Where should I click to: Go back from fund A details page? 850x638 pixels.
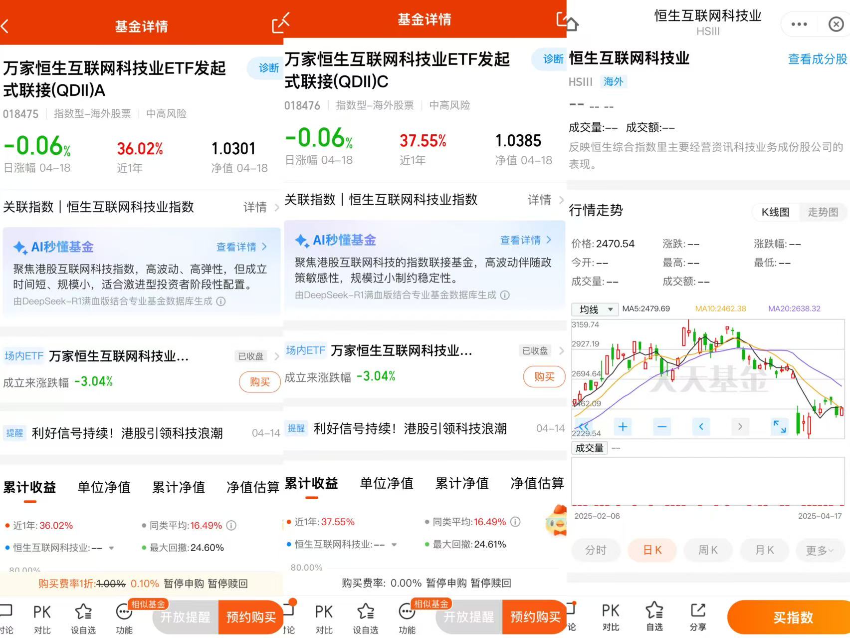click(5, 25)
